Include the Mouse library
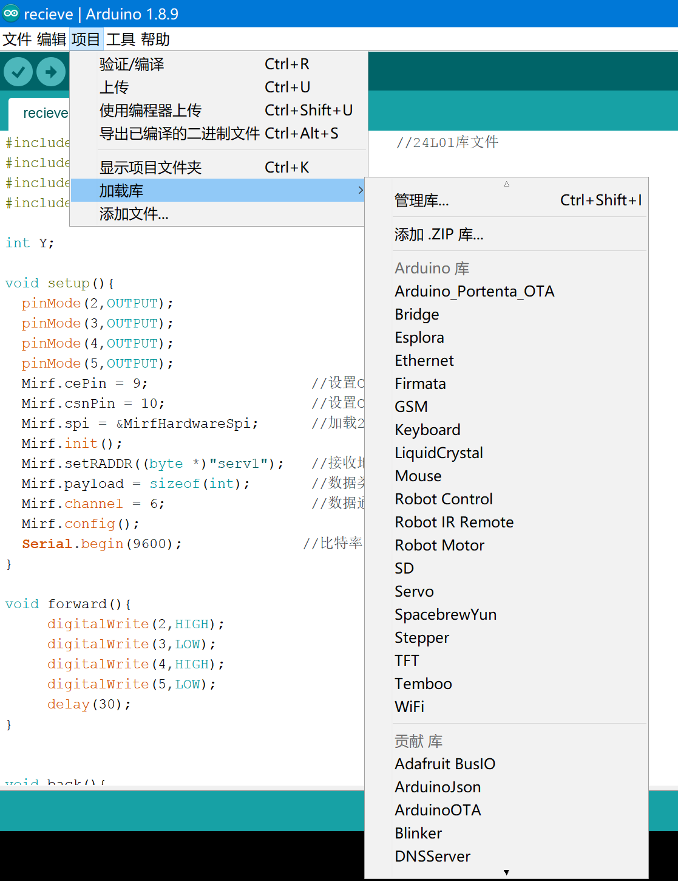Screen dimensions: 678x881 pyautogui.click(x=506, y=476)
